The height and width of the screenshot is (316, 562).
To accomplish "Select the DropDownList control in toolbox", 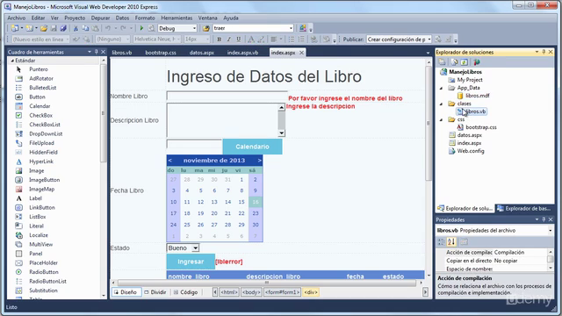I will (x=46, y=133).
